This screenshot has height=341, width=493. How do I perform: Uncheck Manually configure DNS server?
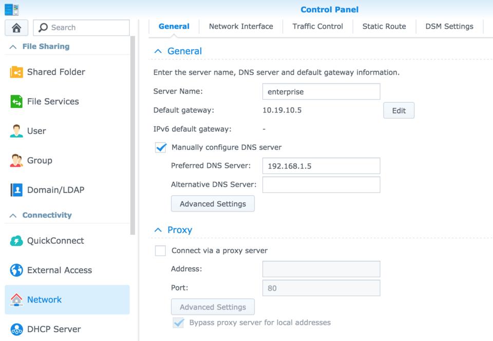(161, 147)
